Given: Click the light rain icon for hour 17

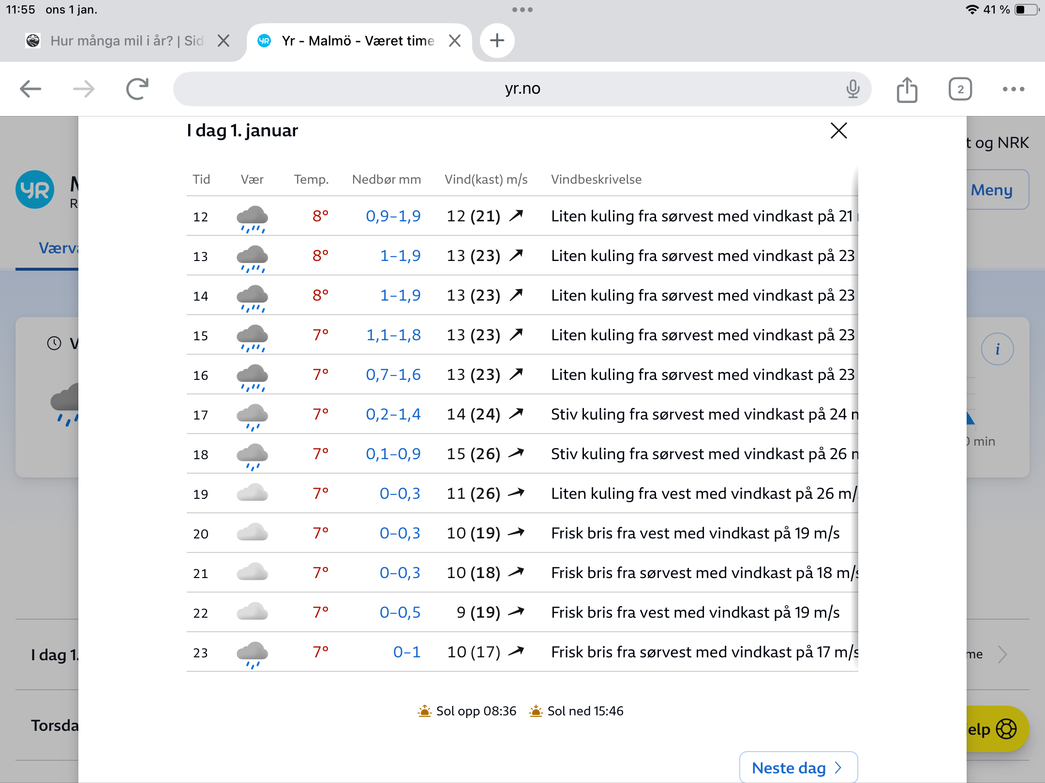Looking at the screenshot, I should [252, 417].
